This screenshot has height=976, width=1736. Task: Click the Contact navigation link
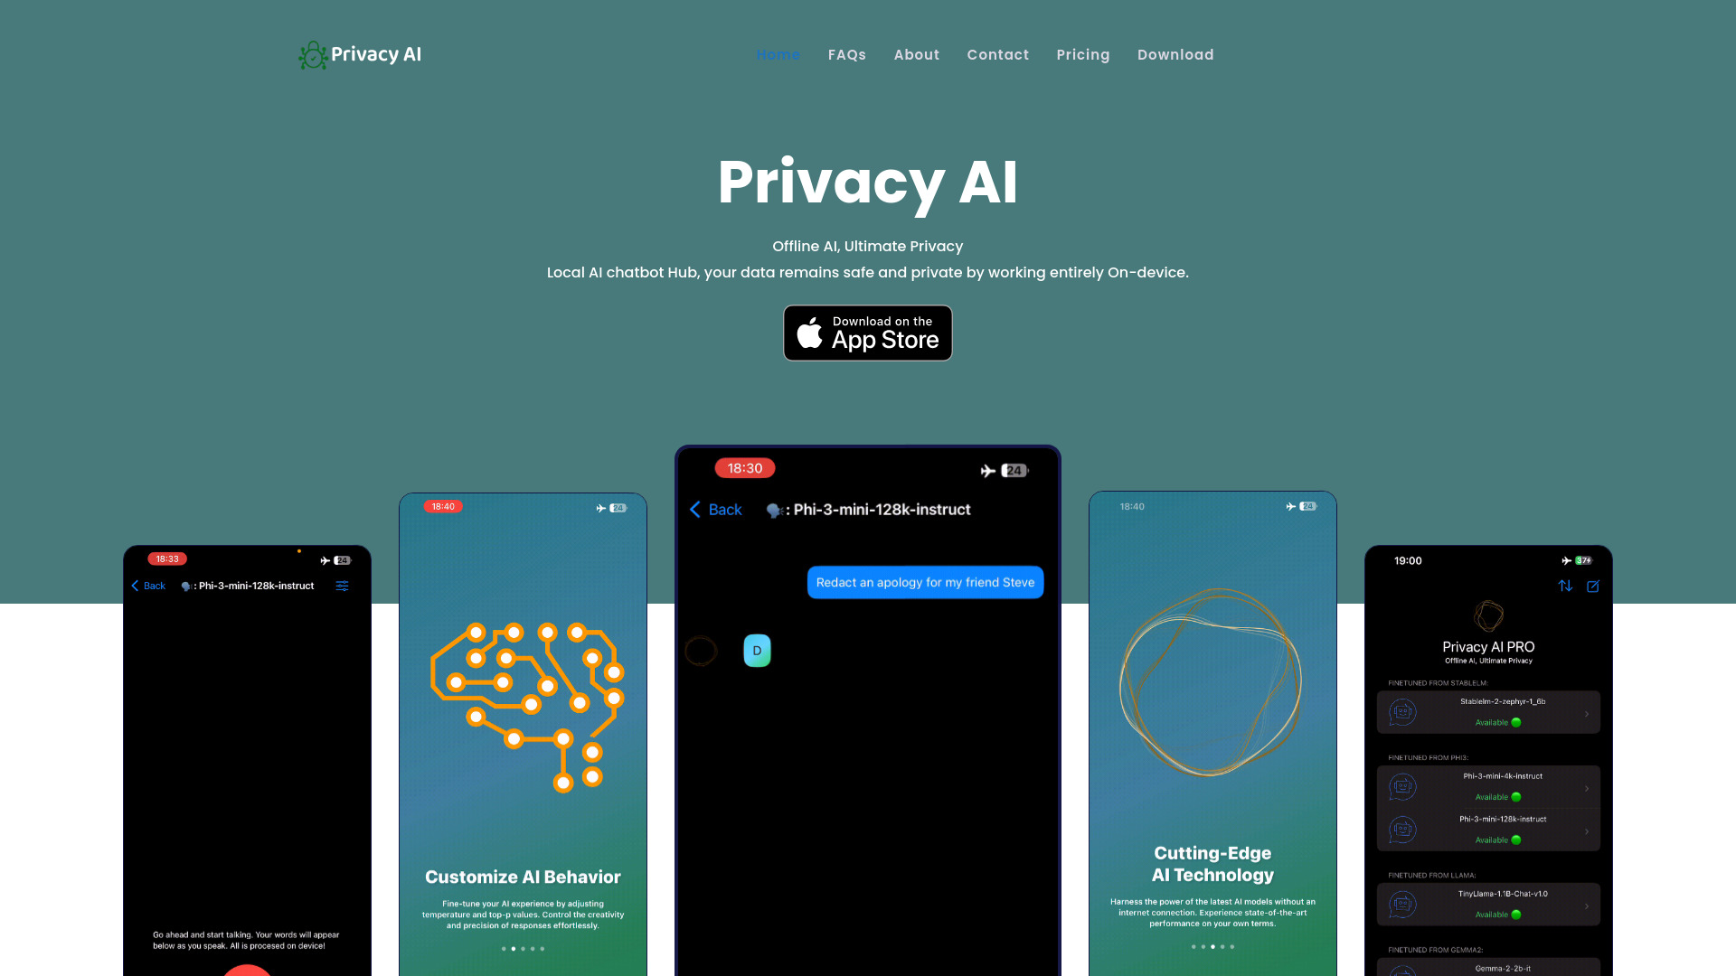click(998, 53)
